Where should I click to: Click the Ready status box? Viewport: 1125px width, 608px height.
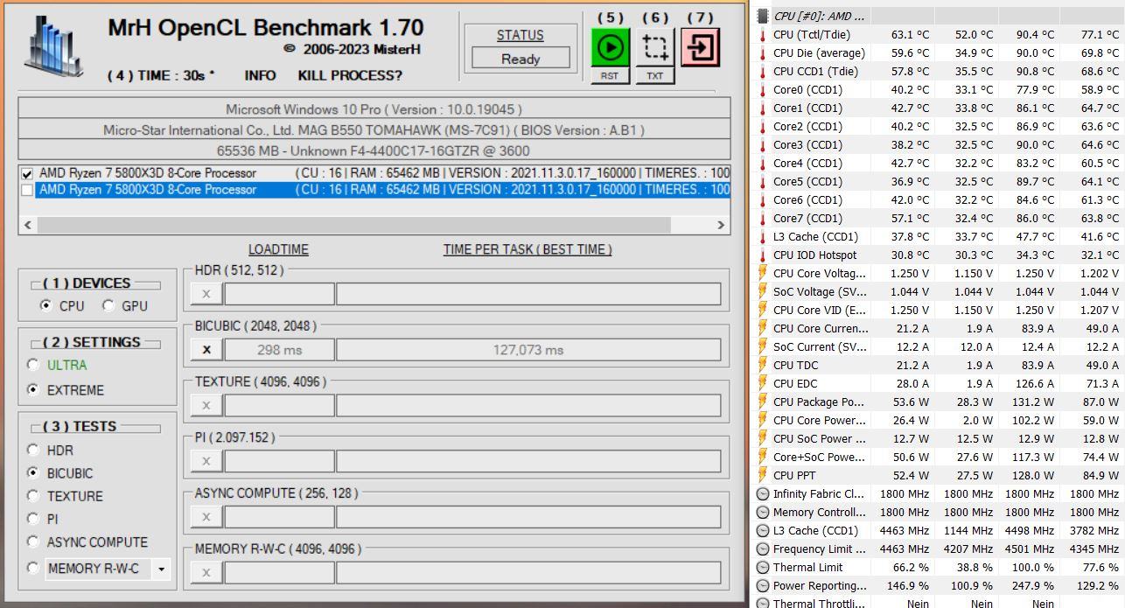click(x=521, y=59)
